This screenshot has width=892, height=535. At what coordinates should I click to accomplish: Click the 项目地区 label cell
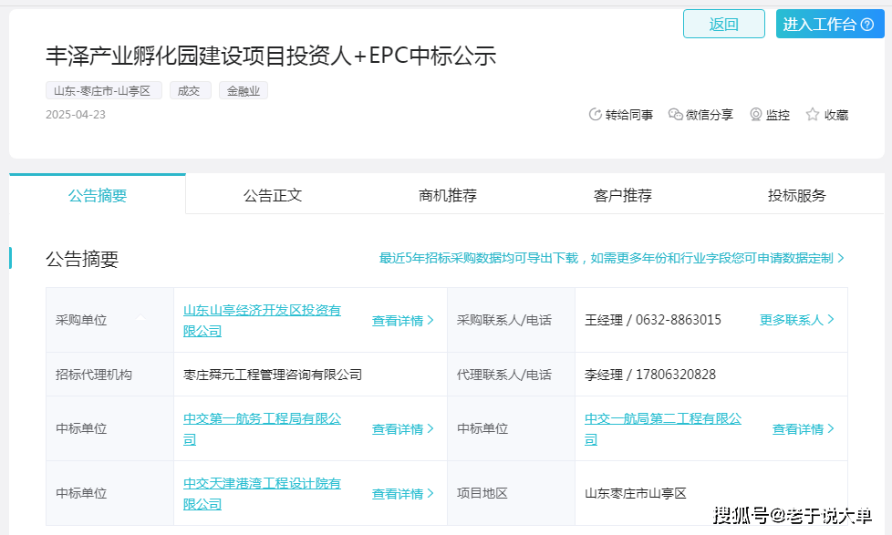click(x=511, y=493)
